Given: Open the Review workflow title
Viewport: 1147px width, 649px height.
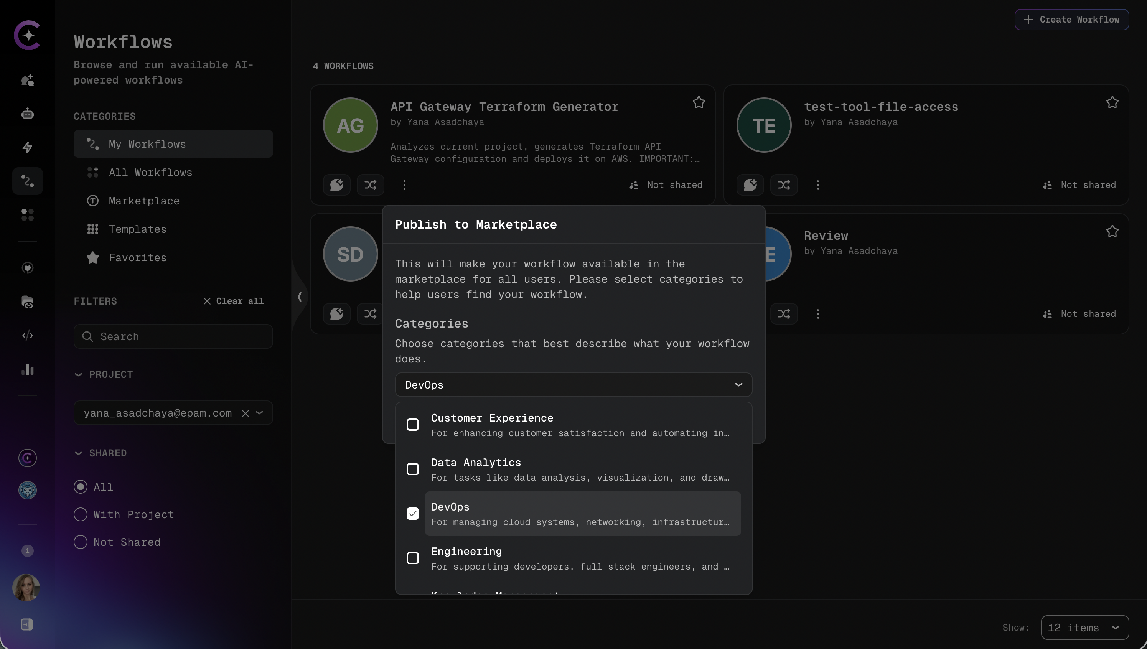Looking at the screenshot, I should coord(826,236).
